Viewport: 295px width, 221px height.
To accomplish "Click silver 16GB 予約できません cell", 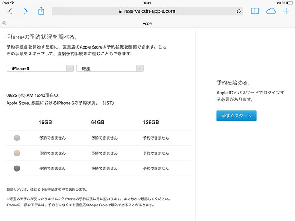I will tap(52, 138).
